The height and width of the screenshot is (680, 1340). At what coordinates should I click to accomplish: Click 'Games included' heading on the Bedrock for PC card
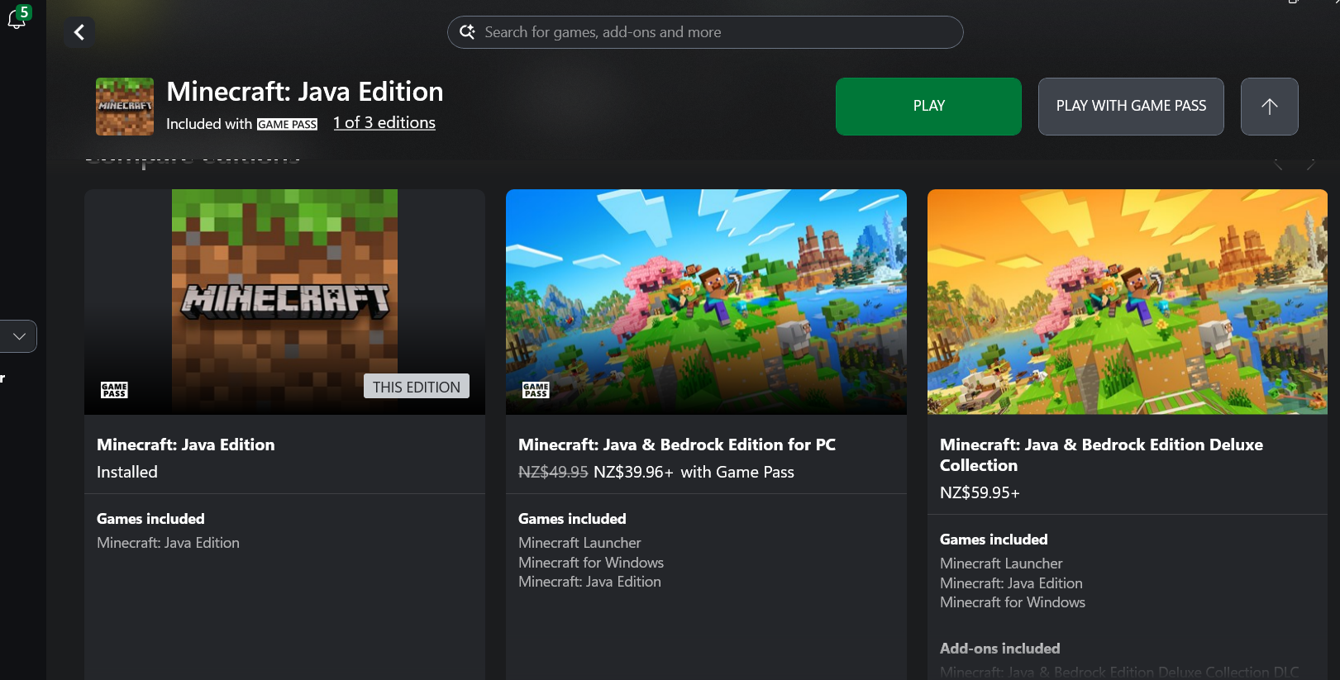point(572,519)
